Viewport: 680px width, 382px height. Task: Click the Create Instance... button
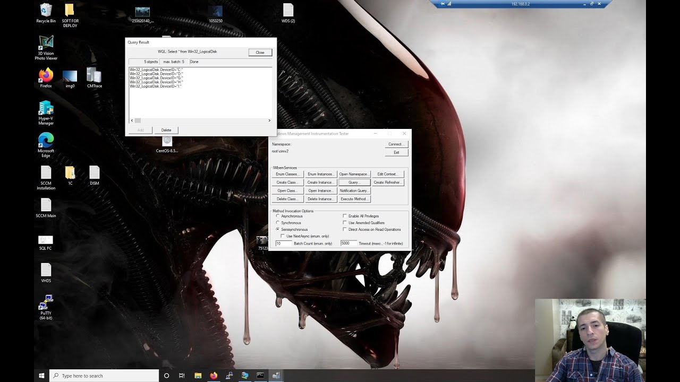click(x=320, y=183)
